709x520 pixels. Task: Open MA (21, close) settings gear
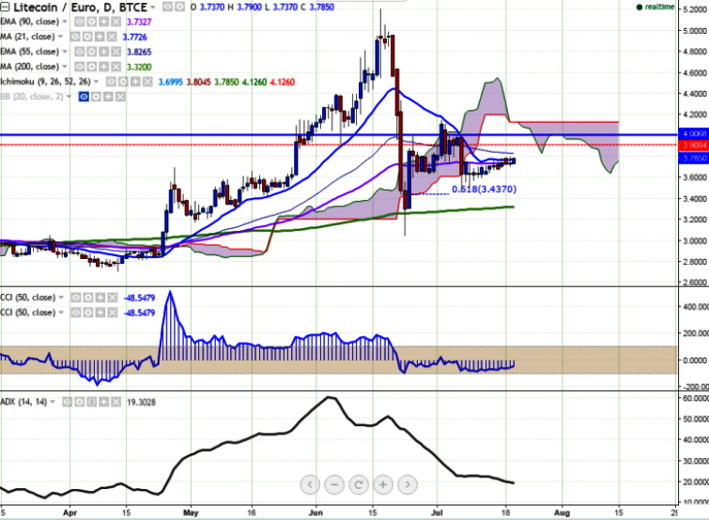coord(87,37)
